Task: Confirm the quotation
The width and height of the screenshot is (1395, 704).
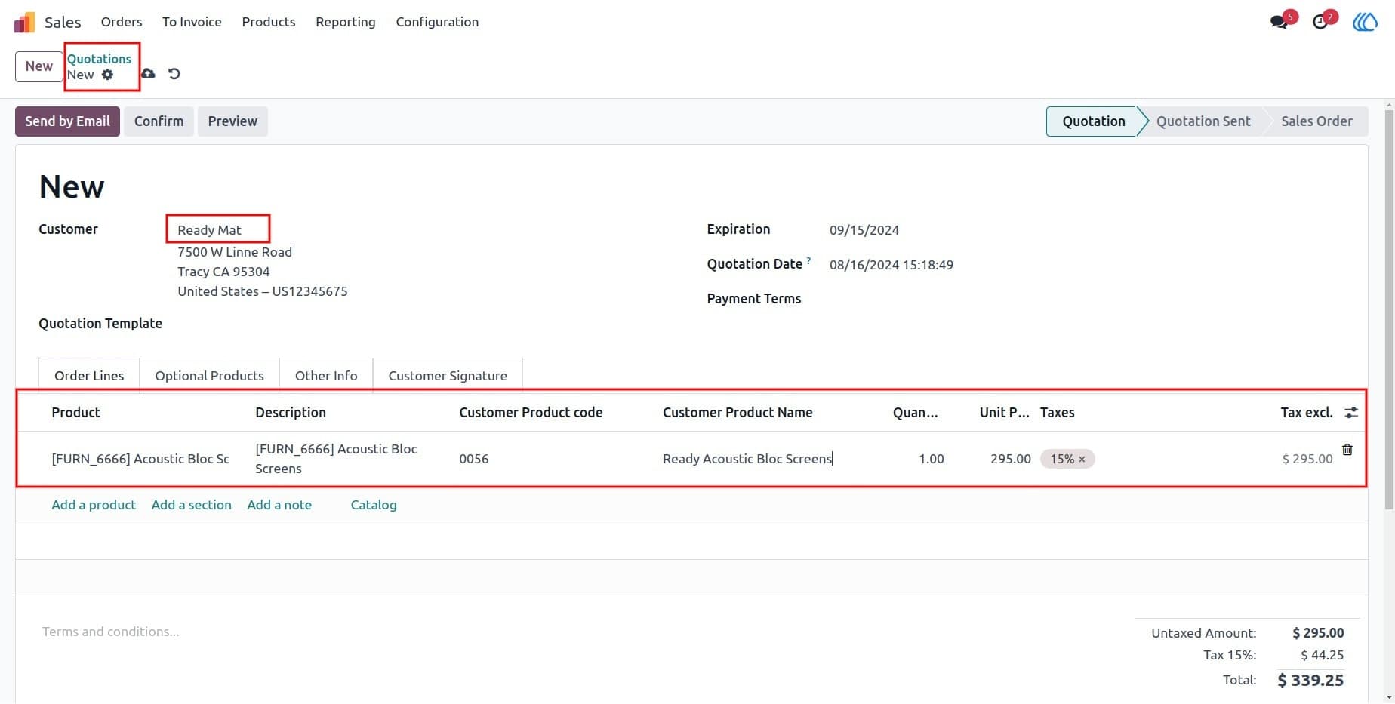Action: 159,121
